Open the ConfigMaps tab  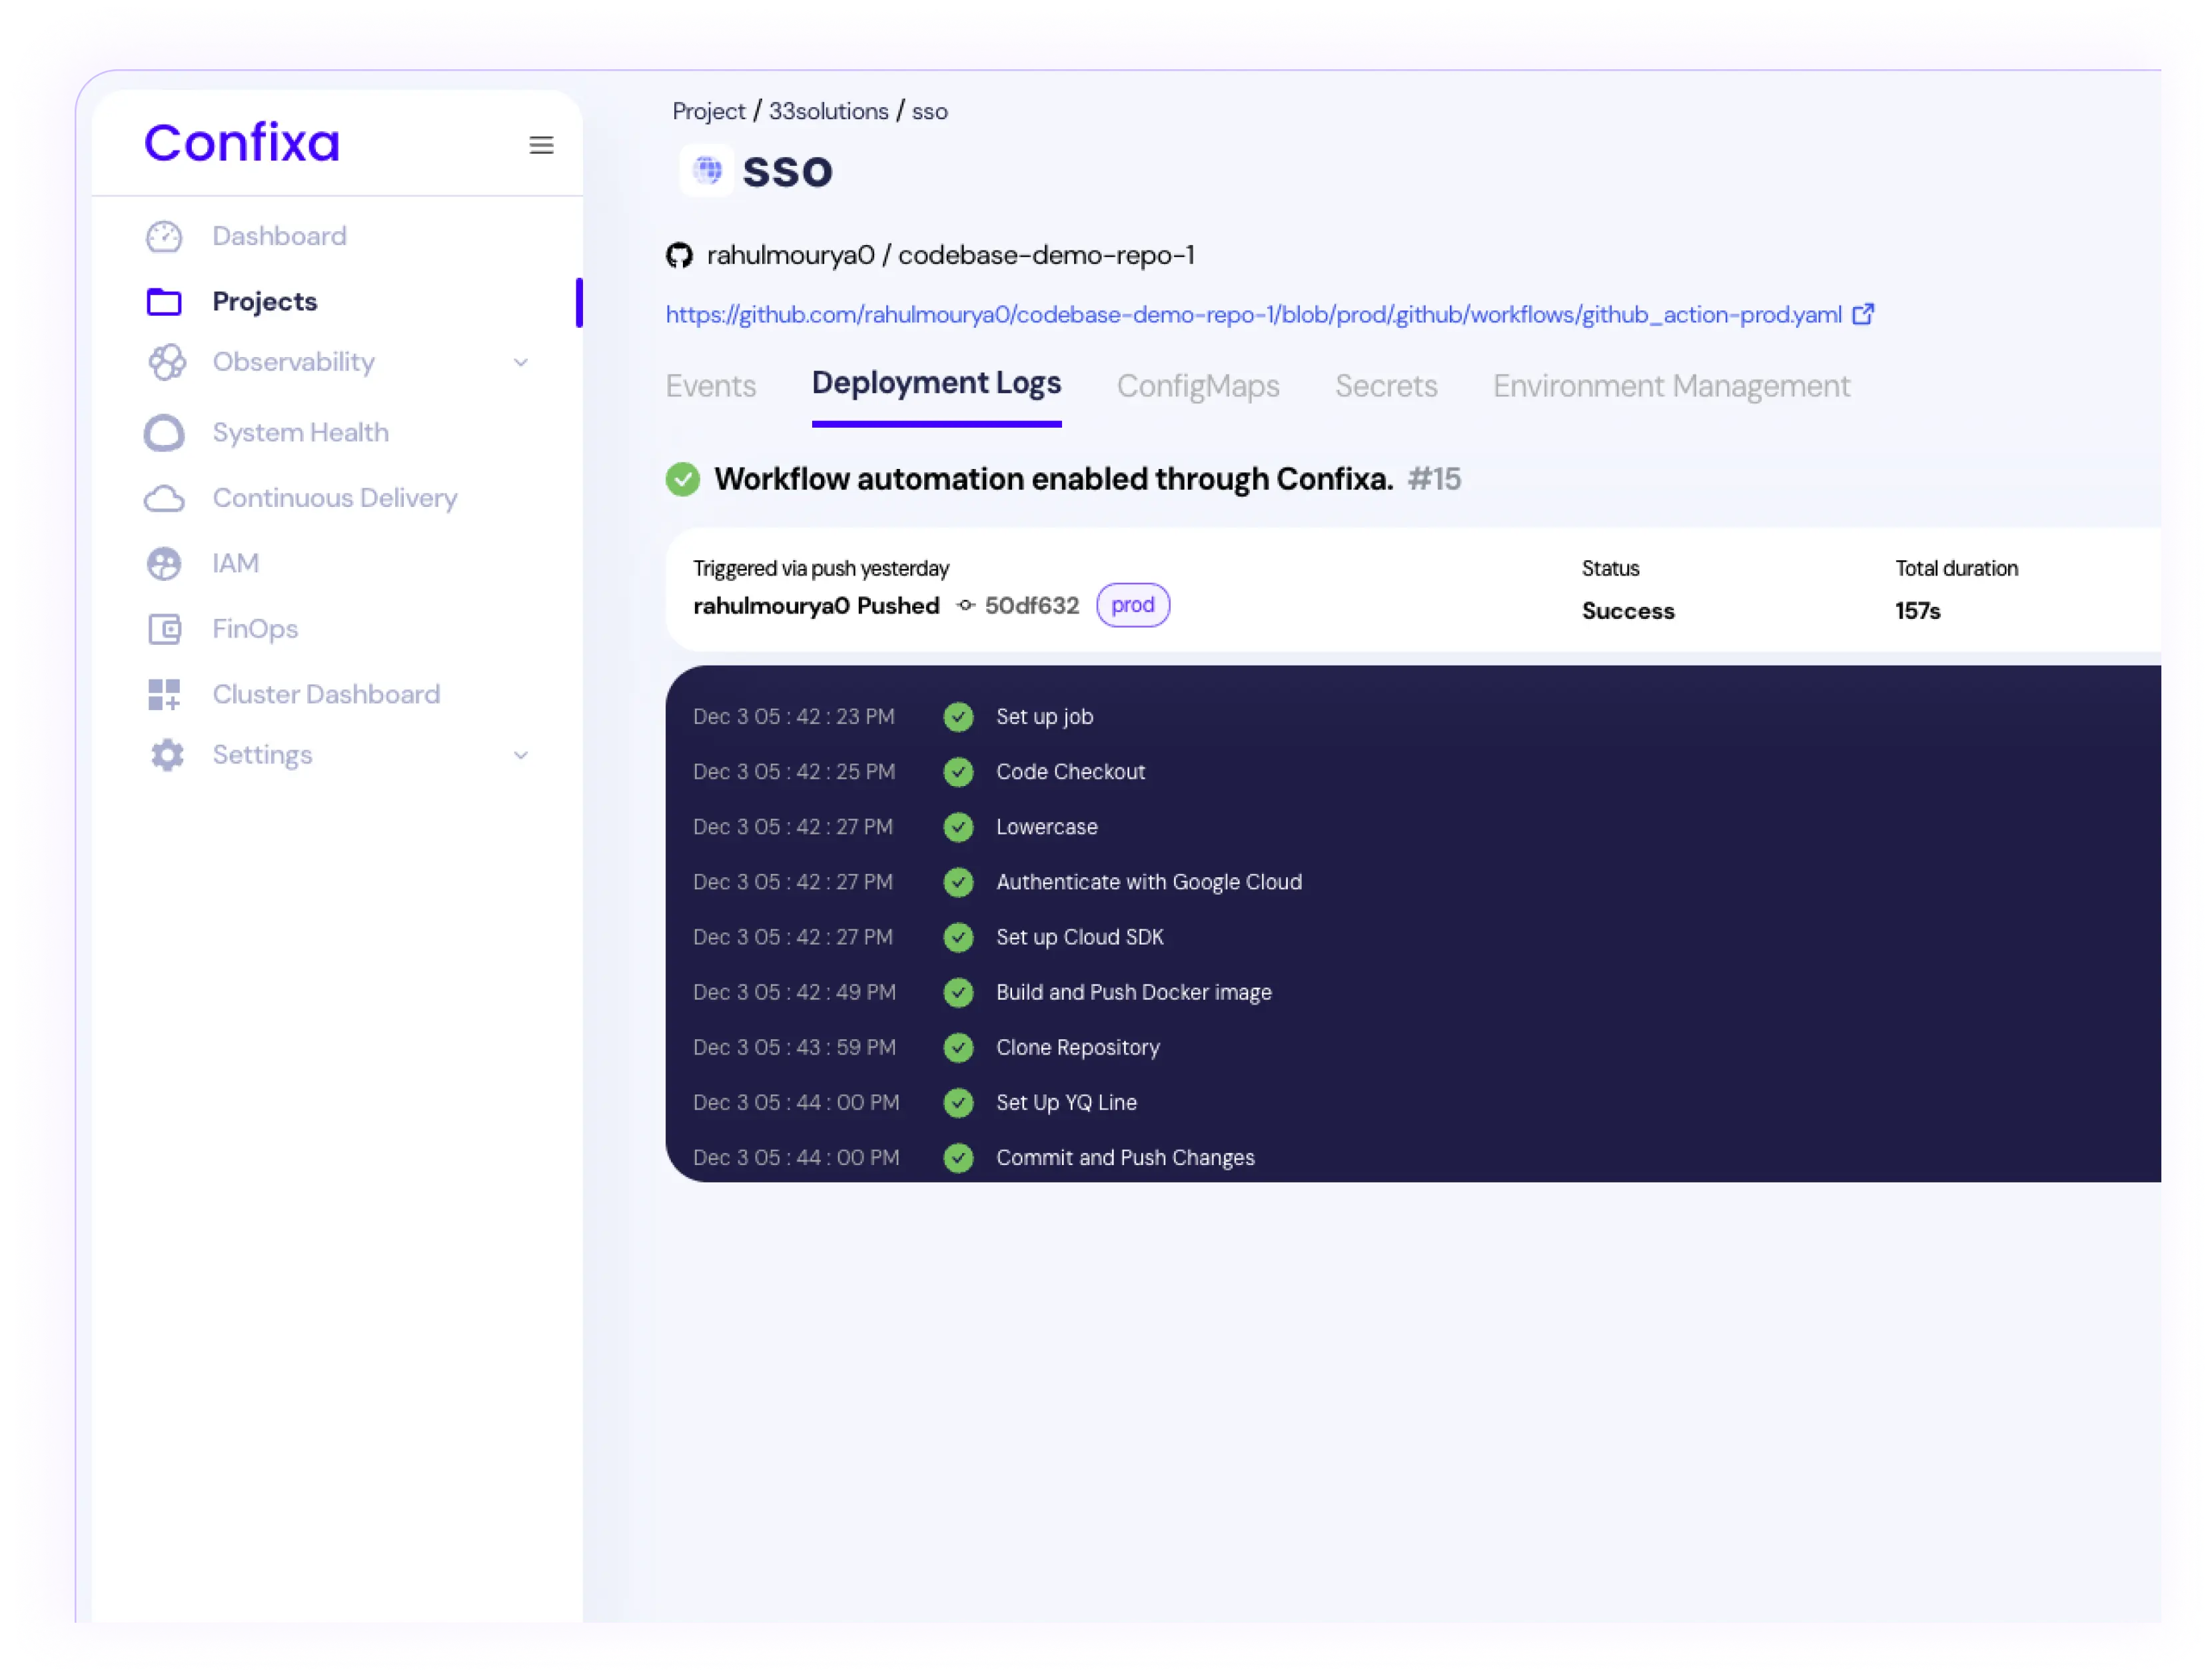click(1197, 386)
